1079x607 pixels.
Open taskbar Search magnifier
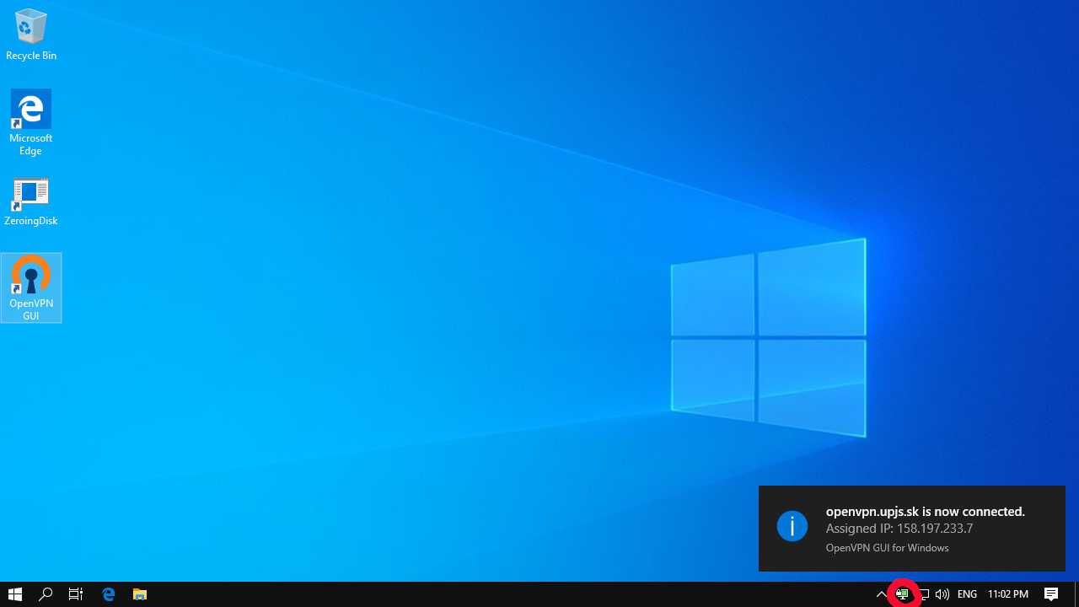click(46, 594)
